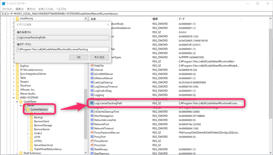The image size is (273, 155).
Task: Click the icon beside the Logging value
Action: pos(92,95)
